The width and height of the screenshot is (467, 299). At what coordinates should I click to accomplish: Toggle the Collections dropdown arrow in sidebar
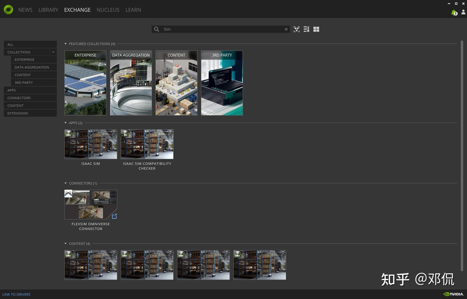[53, 52]
